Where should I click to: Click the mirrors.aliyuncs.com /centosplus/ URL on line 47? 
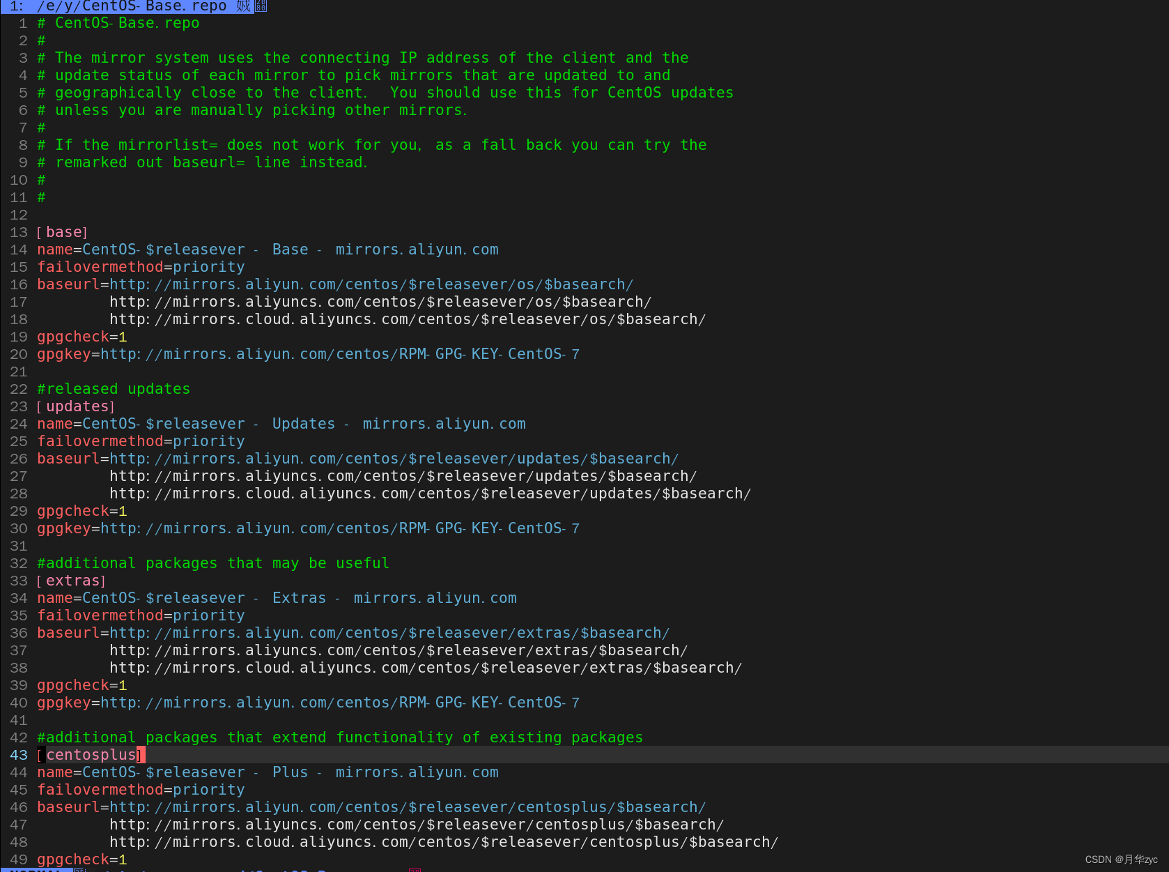pyautogui.click(x=417, y=825)
